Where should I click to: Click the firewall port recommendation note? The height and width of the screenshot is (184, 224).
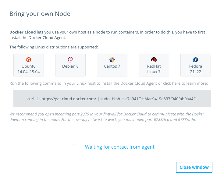[107, 117]
